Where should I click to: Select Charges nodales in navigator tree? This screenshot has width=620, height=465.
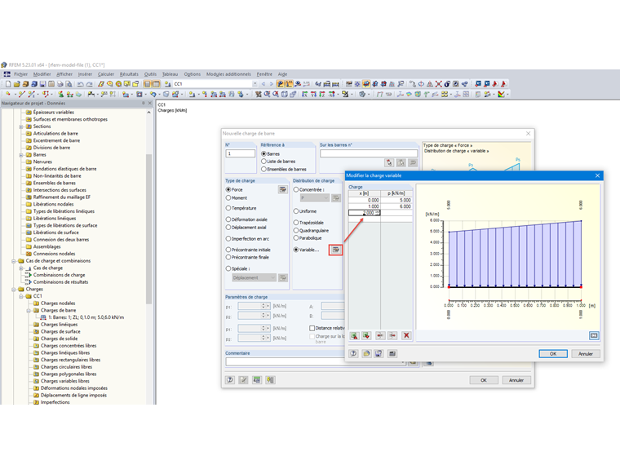pos(58,303)
